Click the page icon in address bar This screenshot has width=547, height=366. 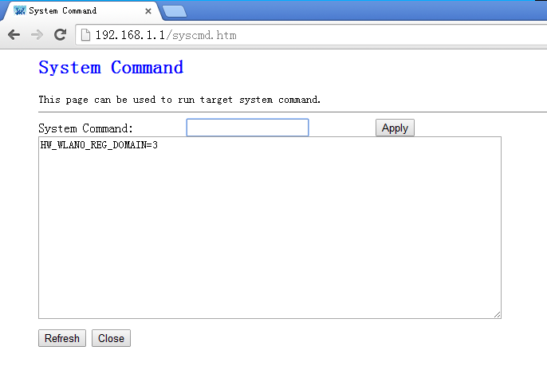(x=85, y=35)
